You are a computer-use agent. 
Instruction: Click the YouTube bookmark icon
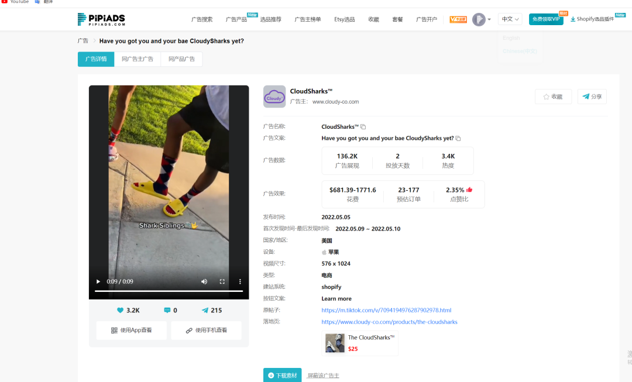coord(5,2)
